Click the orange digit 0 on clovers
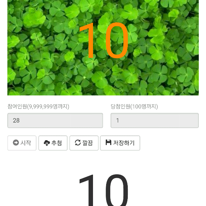This screenshot has width=206, height=206. pos(117,40)
